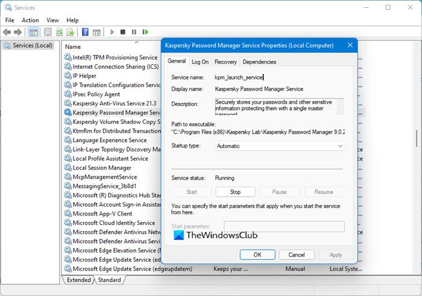Click gear icon beside Kaspersky Anti-Virus Service 21.3
This screenshot has width=422, height=296.
tap(68, 103)
